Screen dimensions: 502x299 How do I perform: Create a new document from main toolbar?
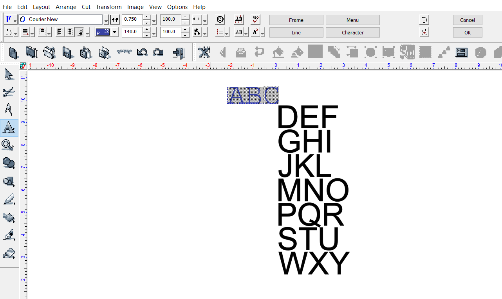(13, 52)
